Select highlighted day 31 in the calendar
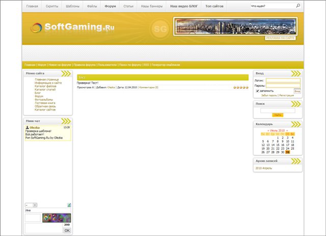Image resolution: width=326 pixels, height=236 pixels. (x=287, y=152)
